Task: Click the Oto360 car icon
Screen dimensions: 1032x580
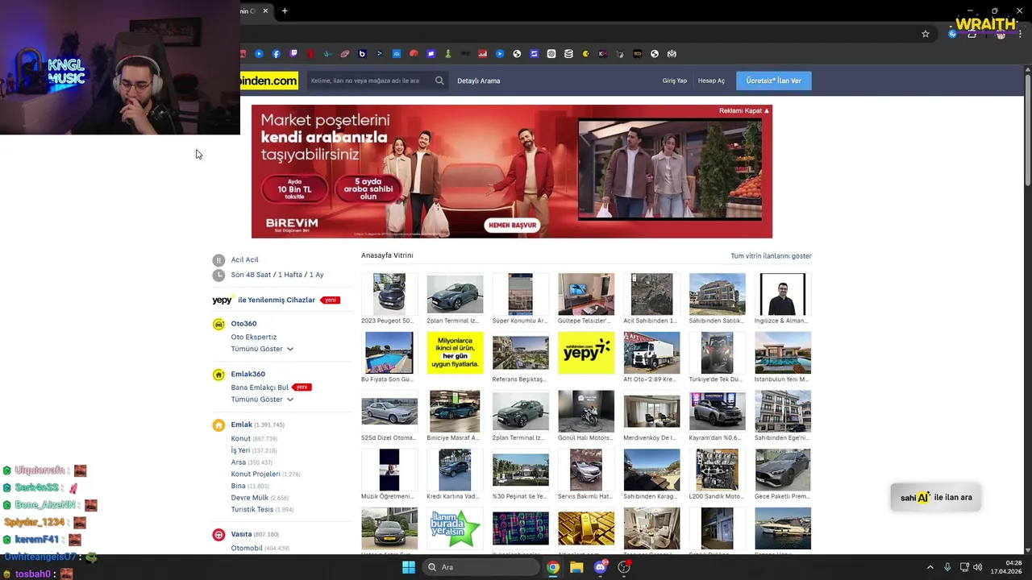Action: [x=218, y=324]
